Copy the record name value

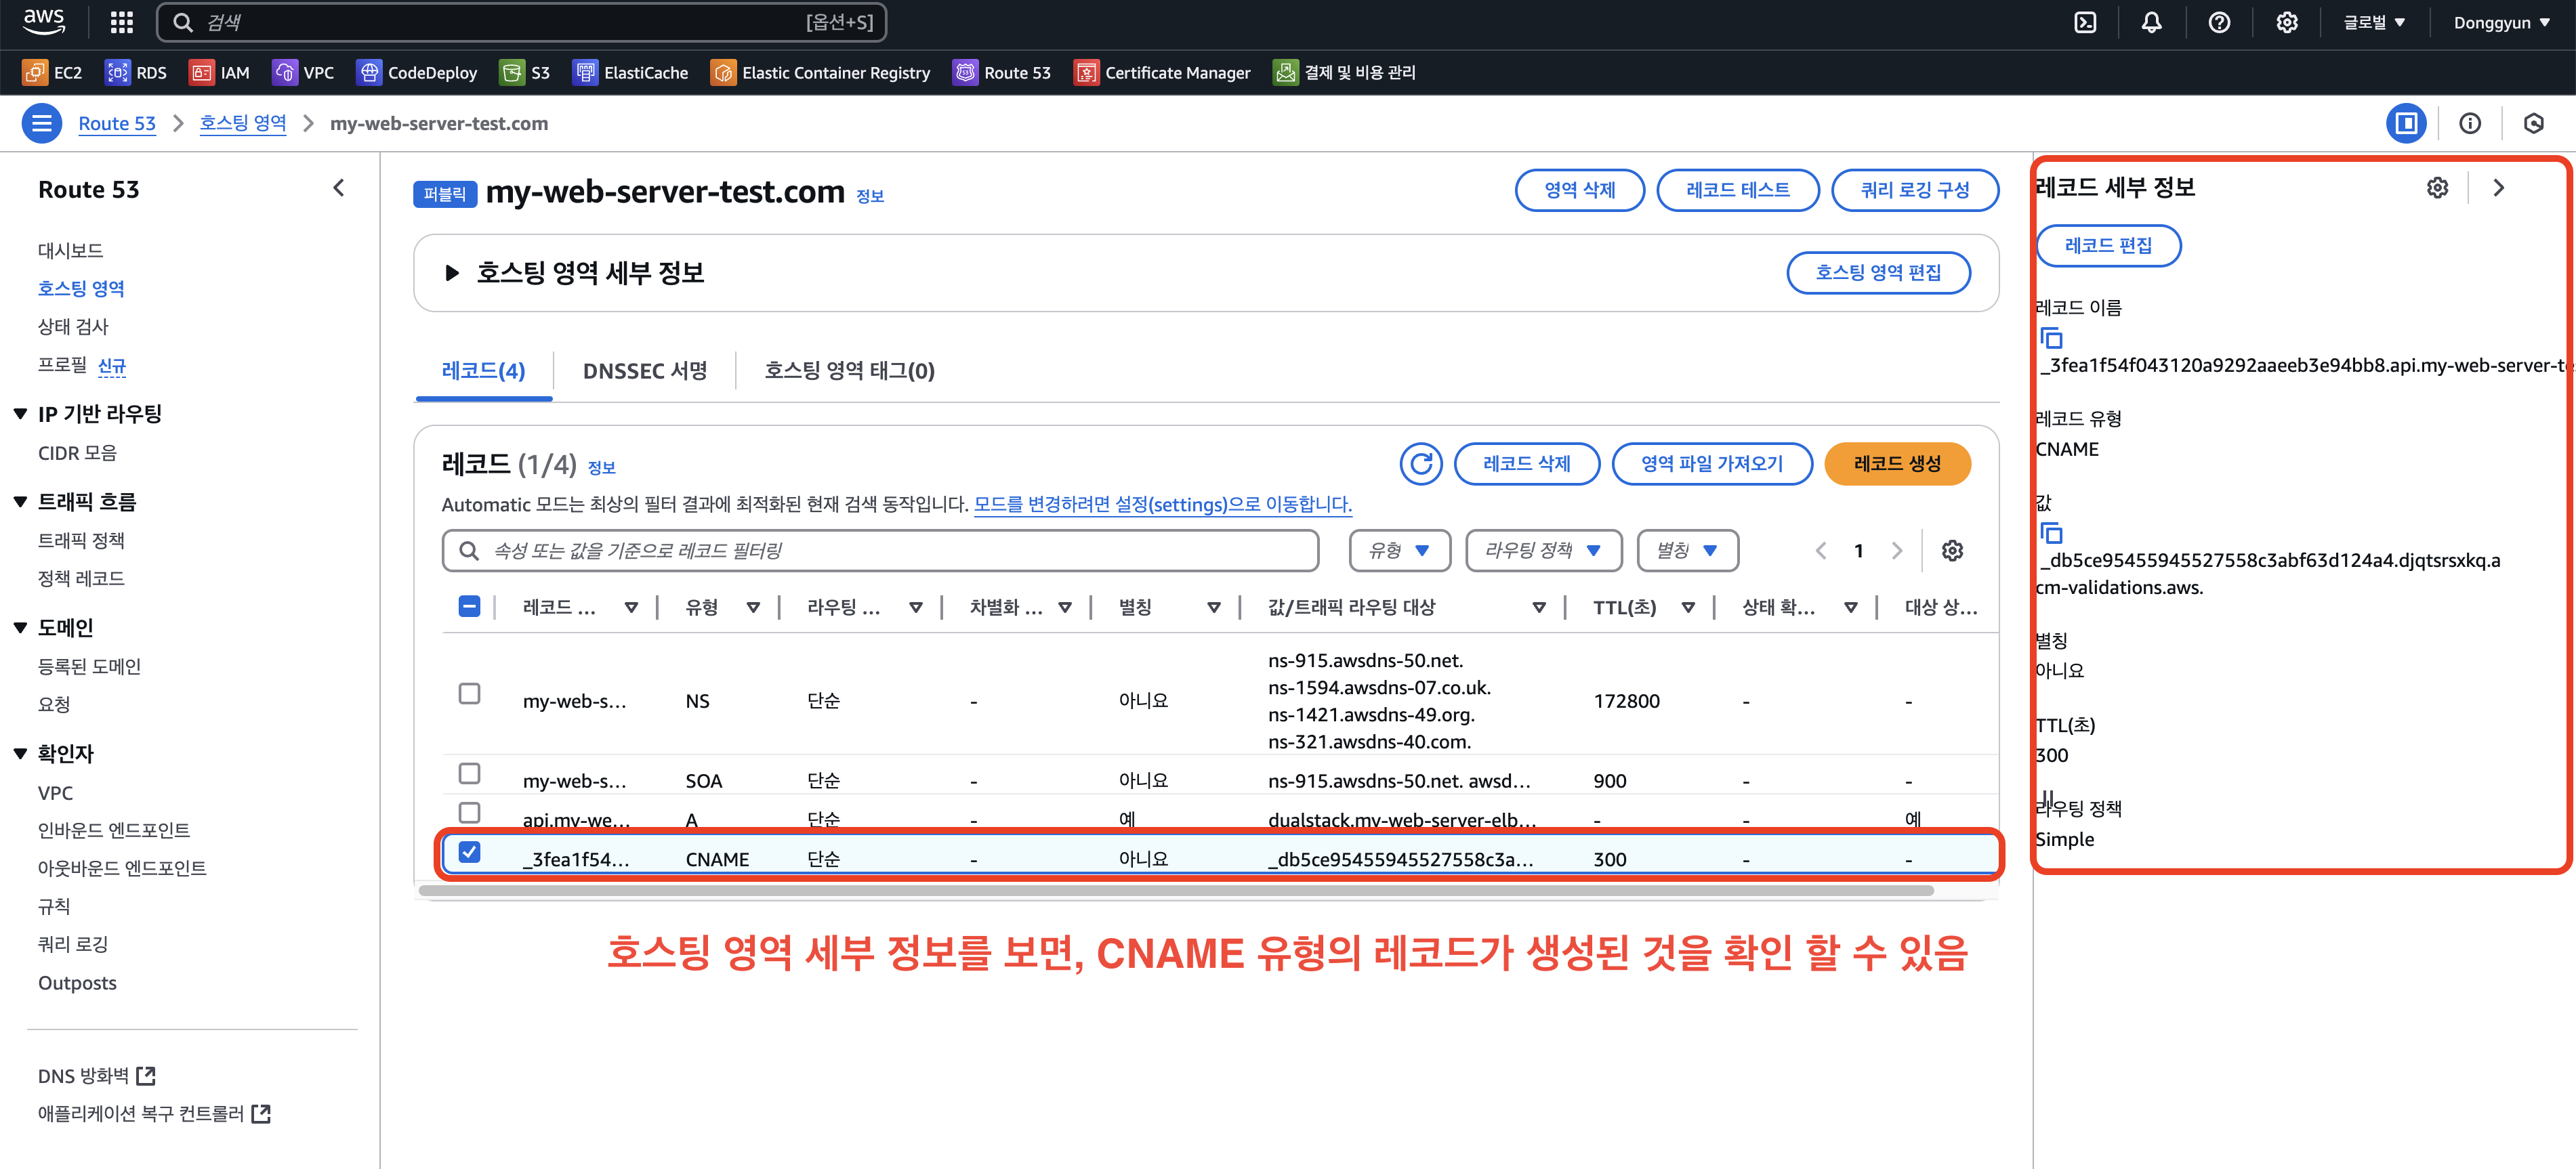(x=2052, y=338)
